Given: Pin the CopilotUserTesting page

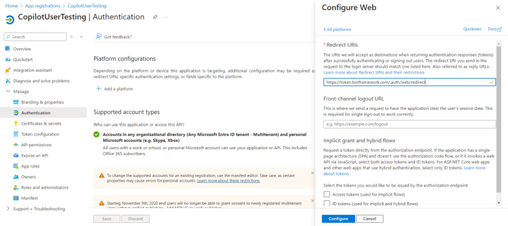Looking at the screenshot, I should (155, 17).
